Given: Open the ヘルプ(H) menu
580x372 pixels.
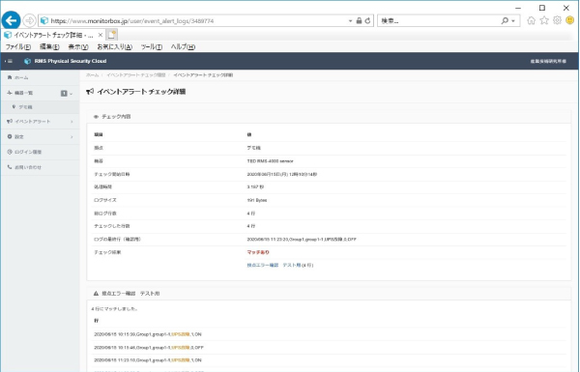Looking at the screenshot, I should coord(183,47).
